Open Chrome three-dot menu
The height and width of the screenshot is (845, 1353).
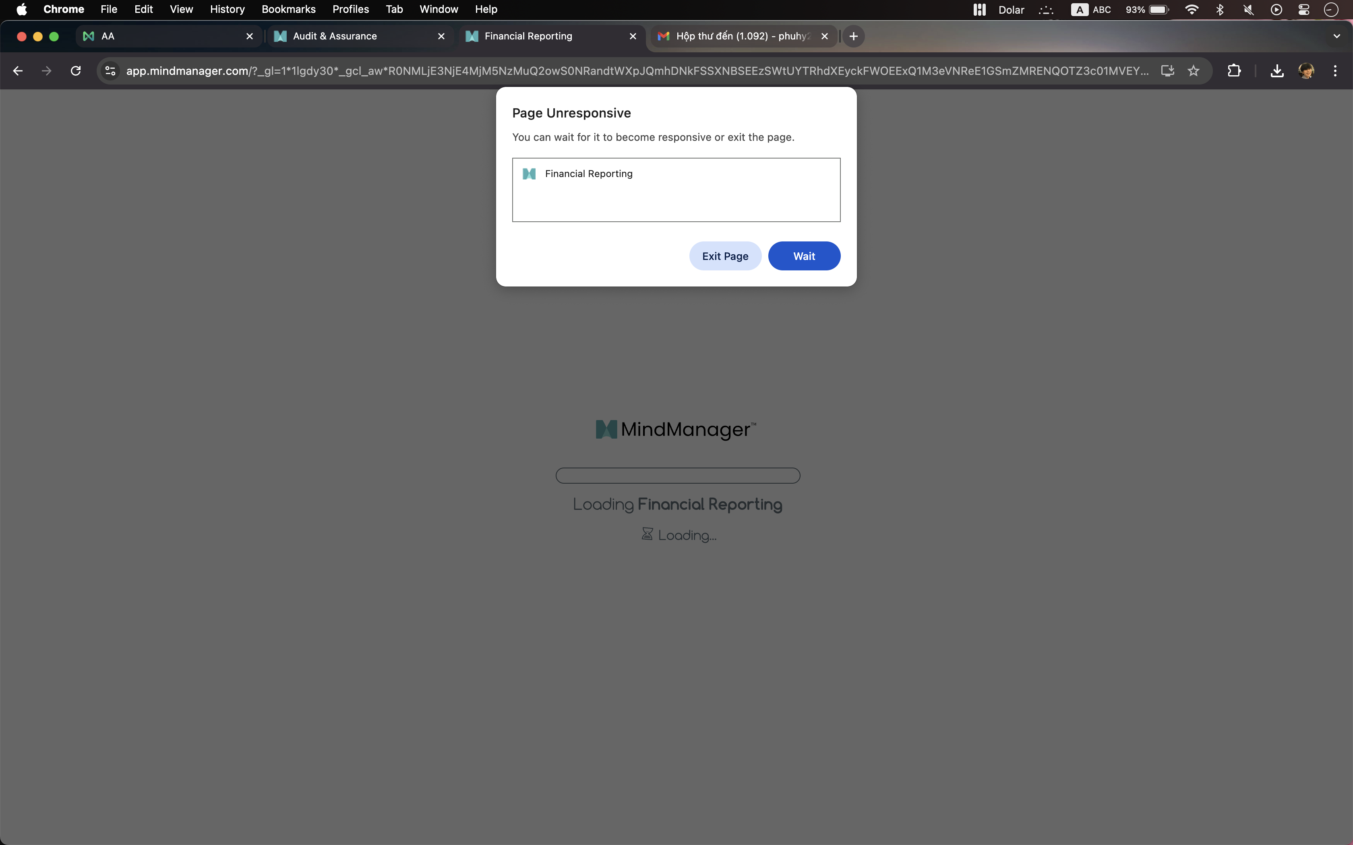point(1335,71)
